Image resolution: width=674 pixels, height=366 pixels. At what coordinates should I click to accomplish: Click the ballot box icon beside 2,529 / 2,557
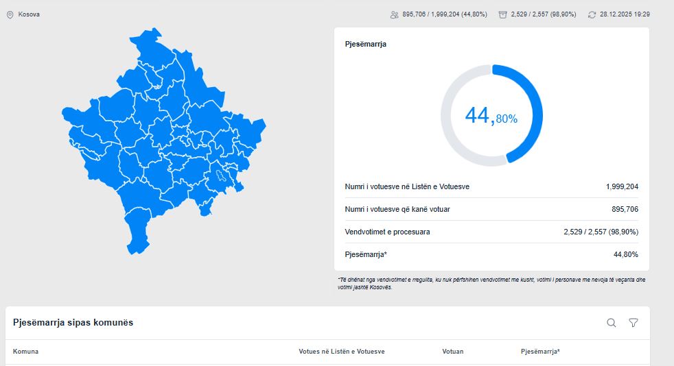coord(502,14)
